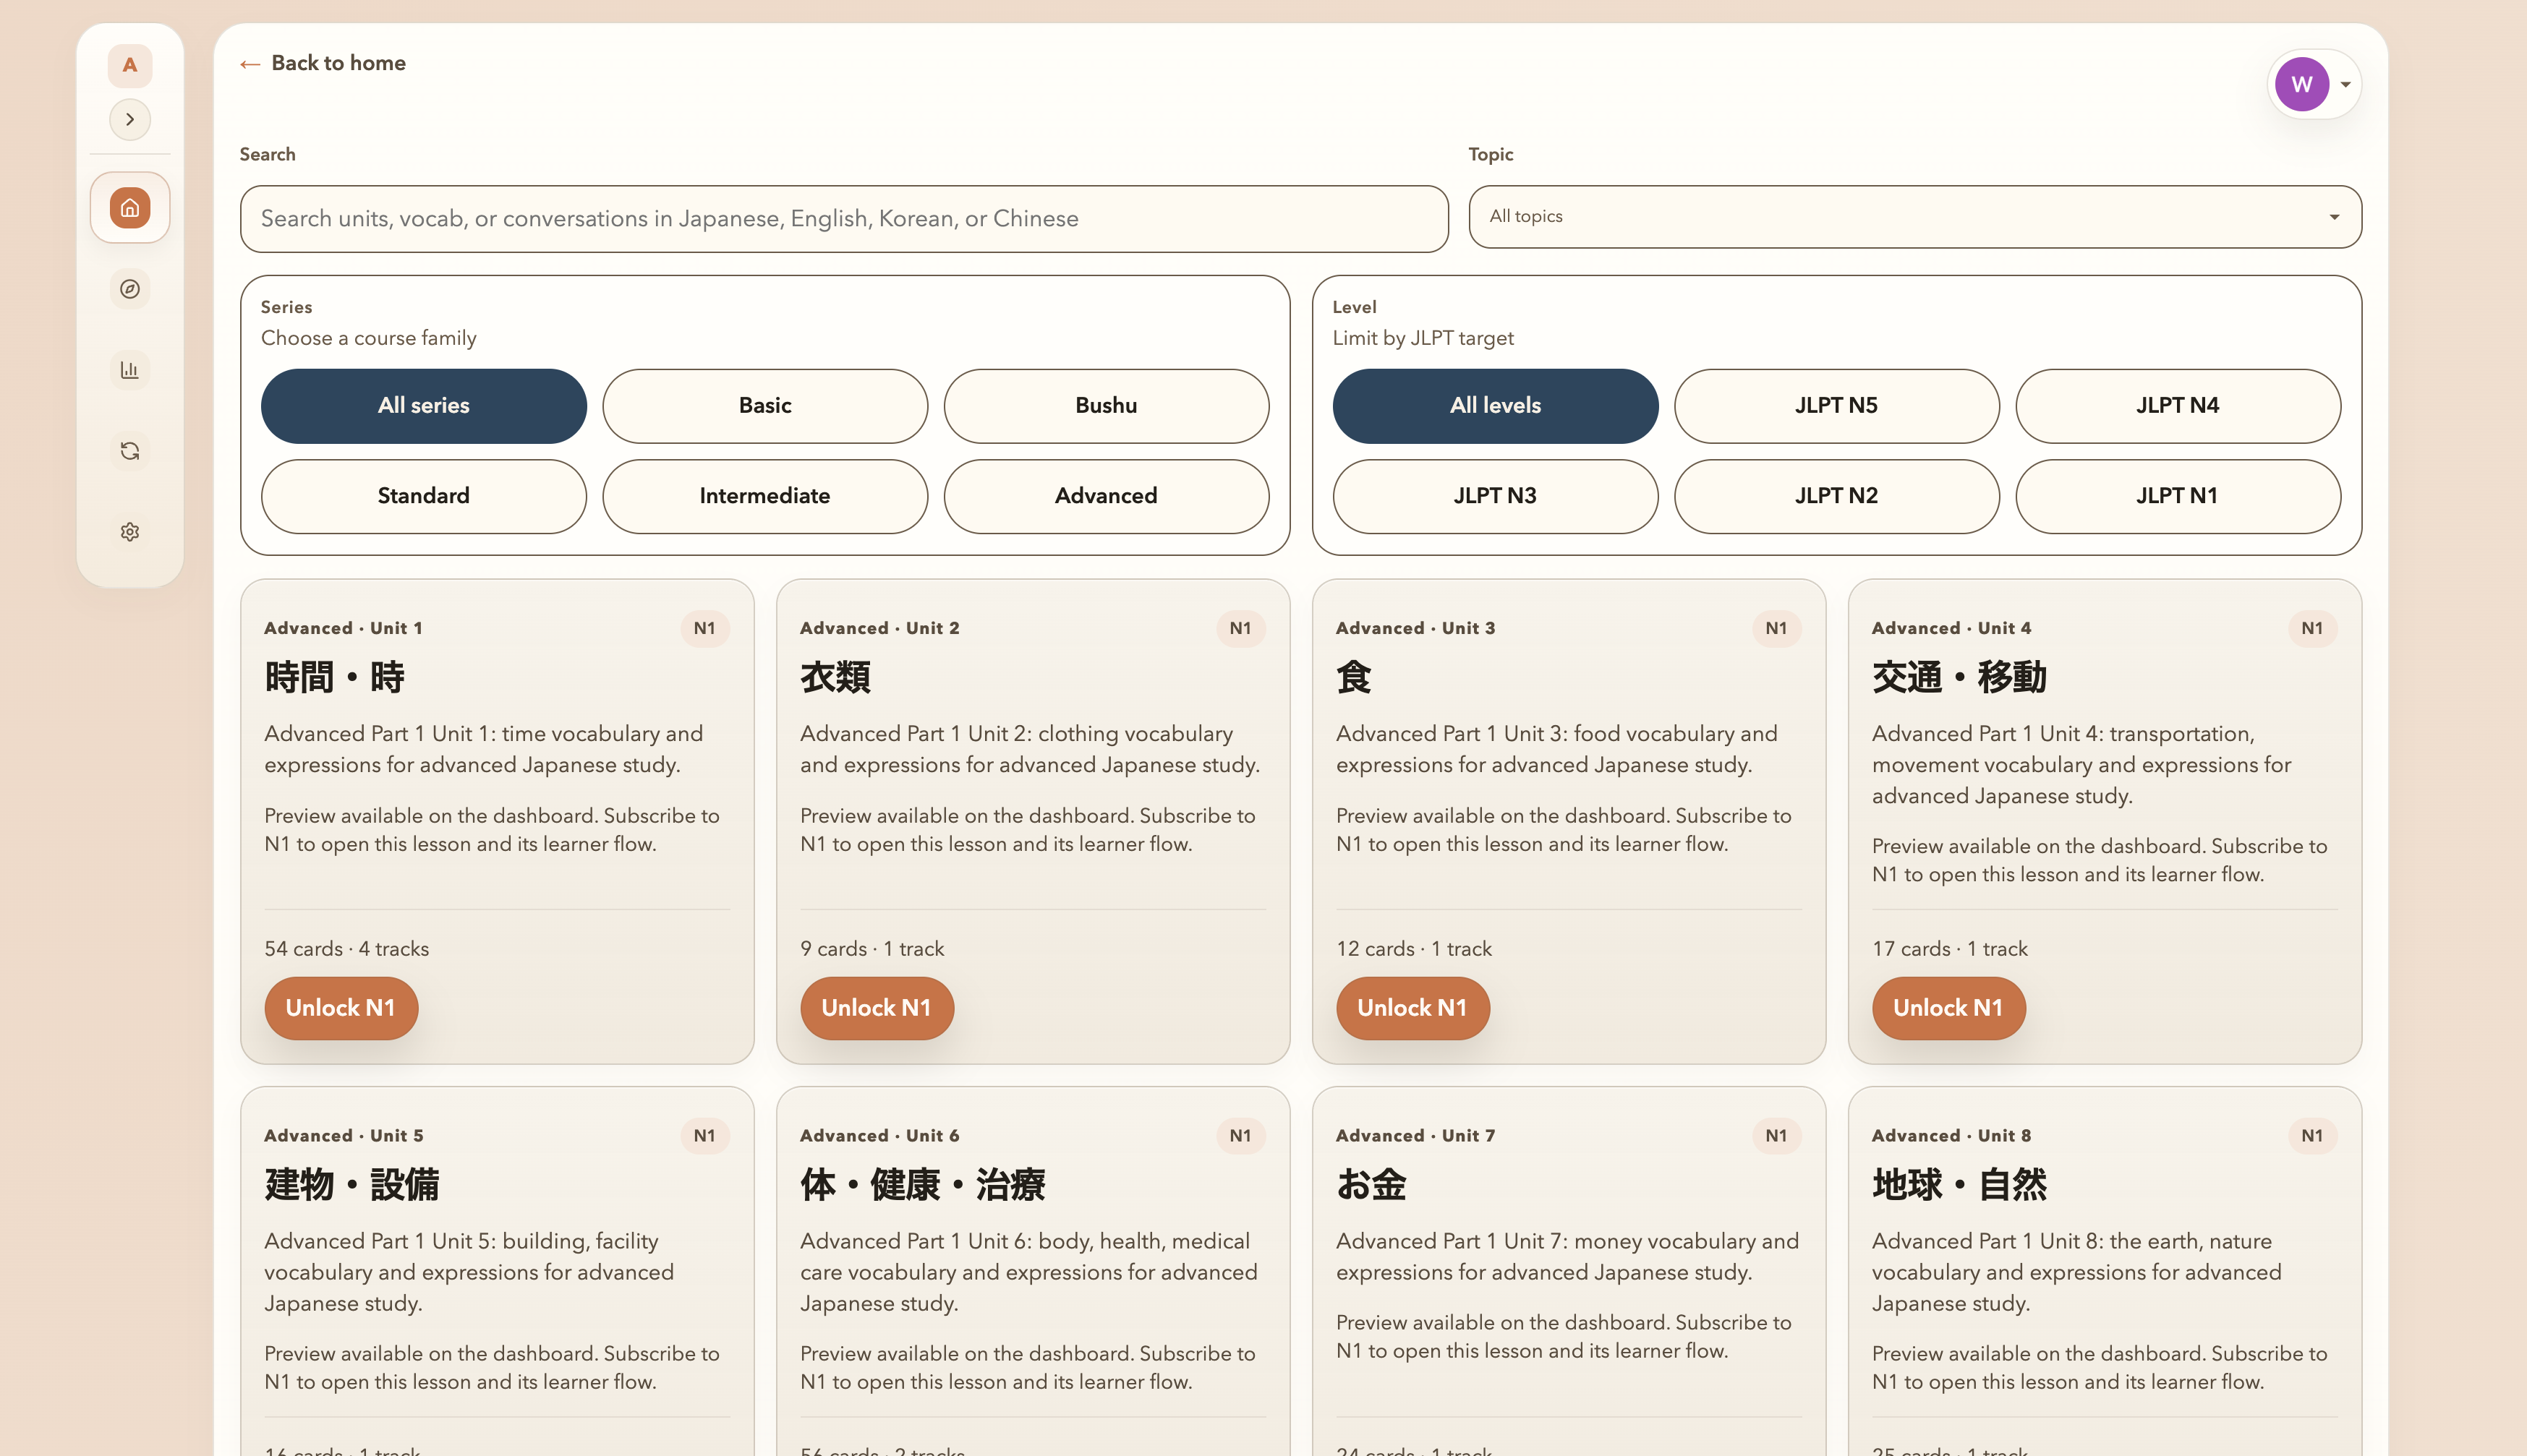The image size is (2527, 1456).
Task: Filter by JLPT N4 level
Action: pos(2178,405)
